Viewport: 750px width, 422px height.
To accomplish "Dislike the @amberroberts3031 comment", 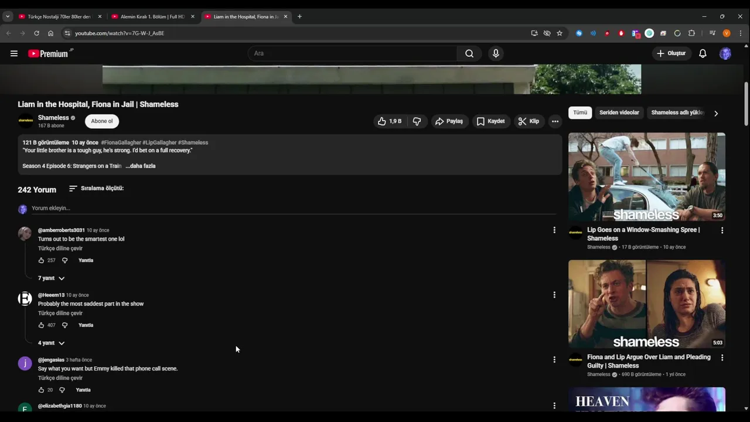I will tap(64, 260).
